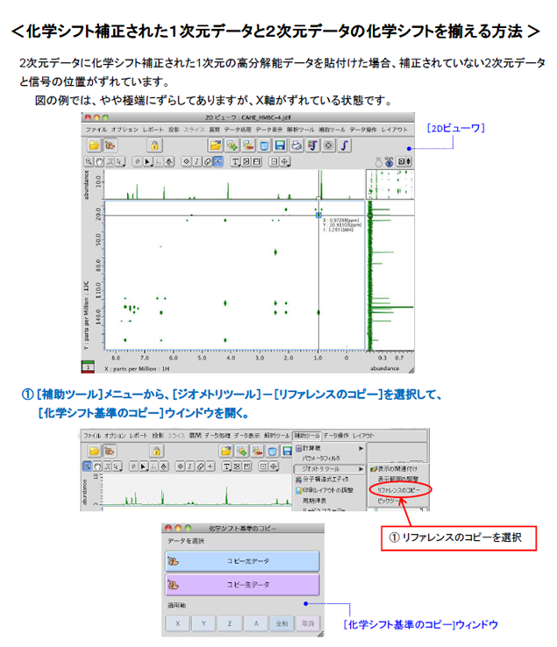Image resolution: width=557 pixels, height=647 pixels.
Task: Open the 補助ツール menu in the CAHE_HMBC-4.jdf window
Action: point(332,130)
